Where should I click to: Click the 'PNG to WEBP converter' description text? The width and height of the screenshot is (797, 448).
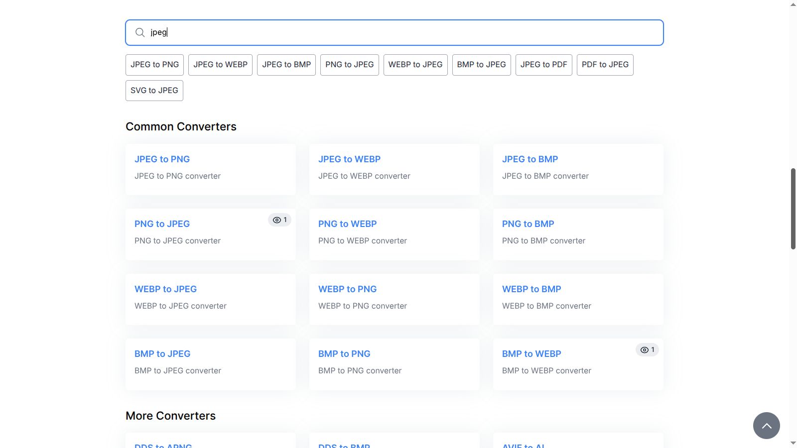tap(363, 241)
